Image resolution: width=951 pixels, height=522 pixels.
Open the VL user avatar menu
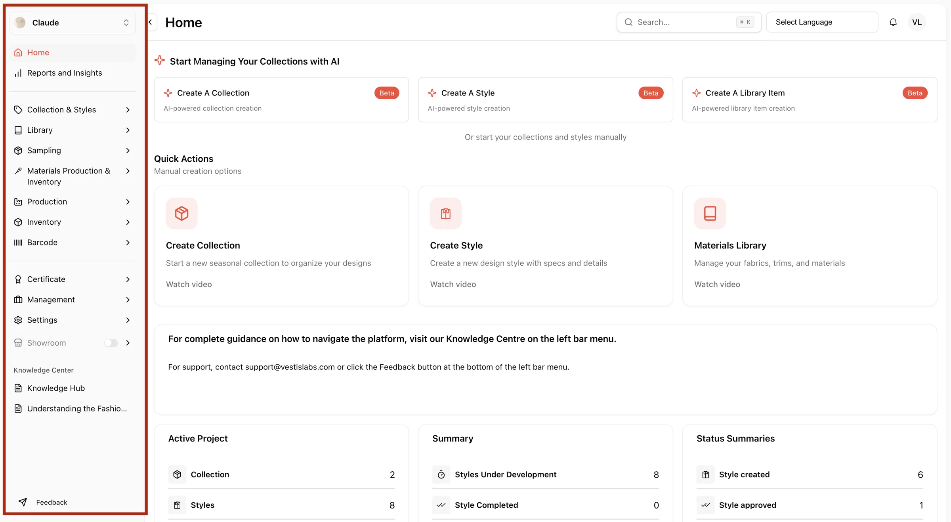tap(917, 22)
